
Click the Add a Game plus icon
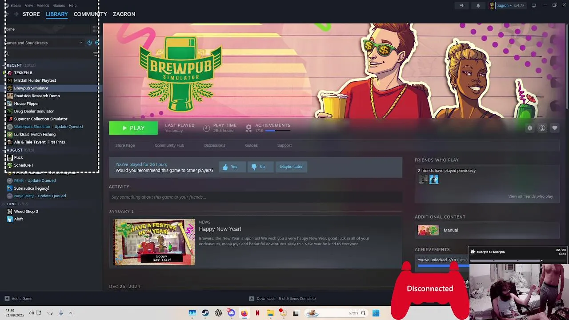coord(7,299)
